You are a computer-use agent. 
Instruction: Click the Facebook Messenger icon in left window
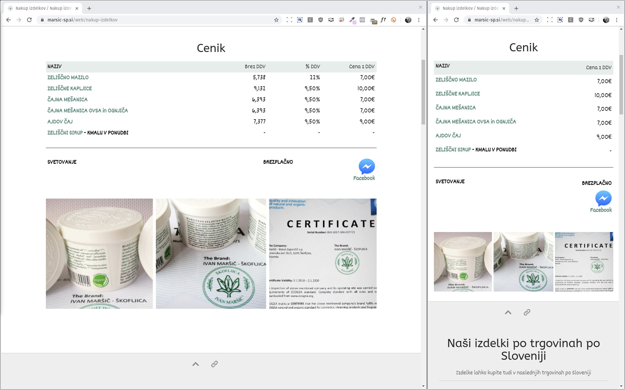[367, 166]
